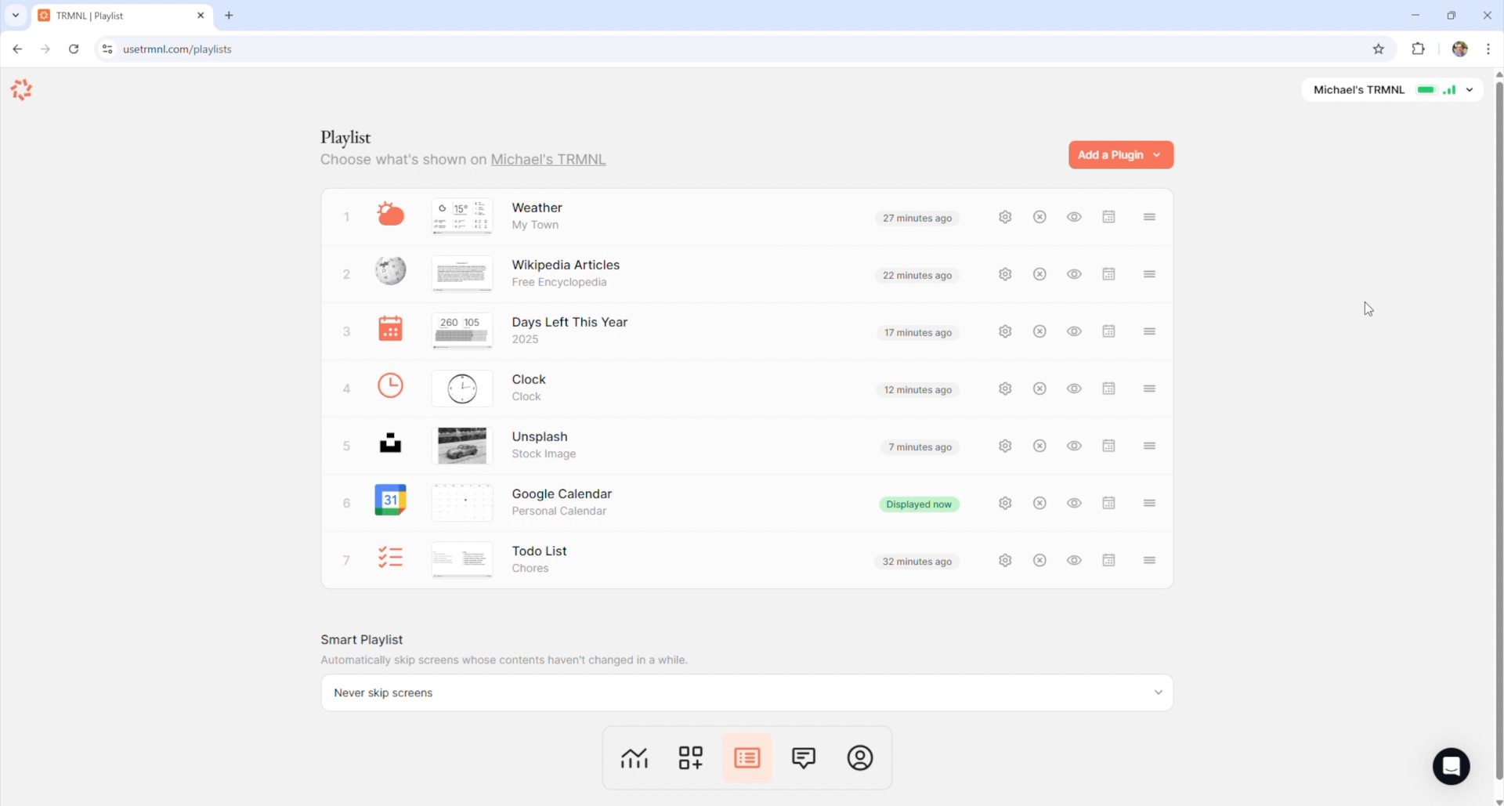Viewport: 1504px width, 806px height.
Task: Click the TRMNL | Playlist browser tab
Action: pos(117,16)
